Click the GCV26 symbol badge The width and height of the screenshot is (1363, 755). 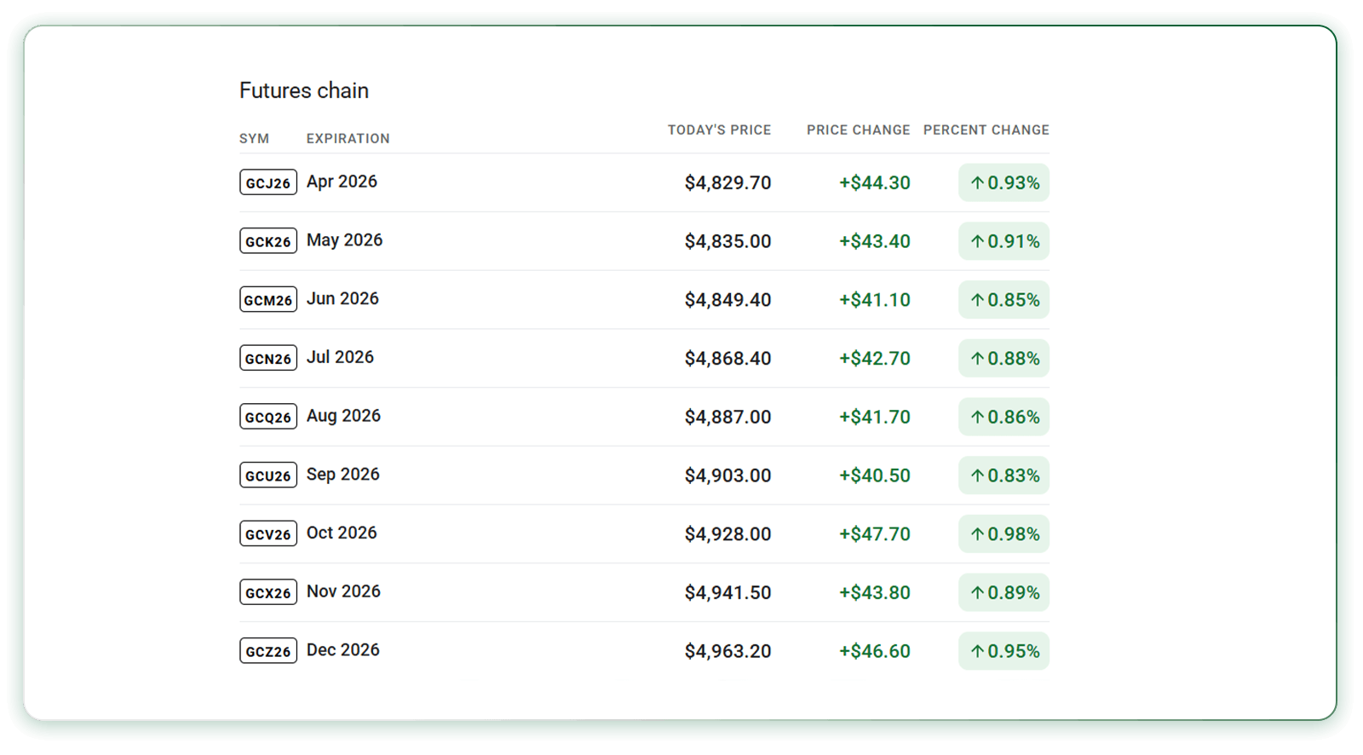coord(268,533)
